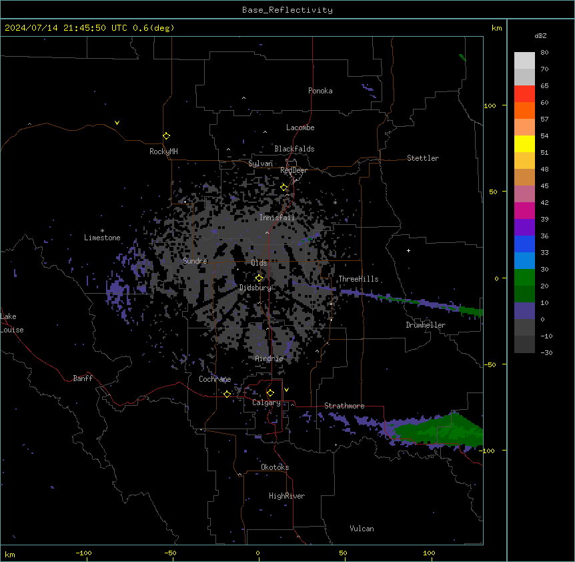Screen dimensions: 575x562
Task: Click the asterisk marker above Limestone
Action: [102, 231]
